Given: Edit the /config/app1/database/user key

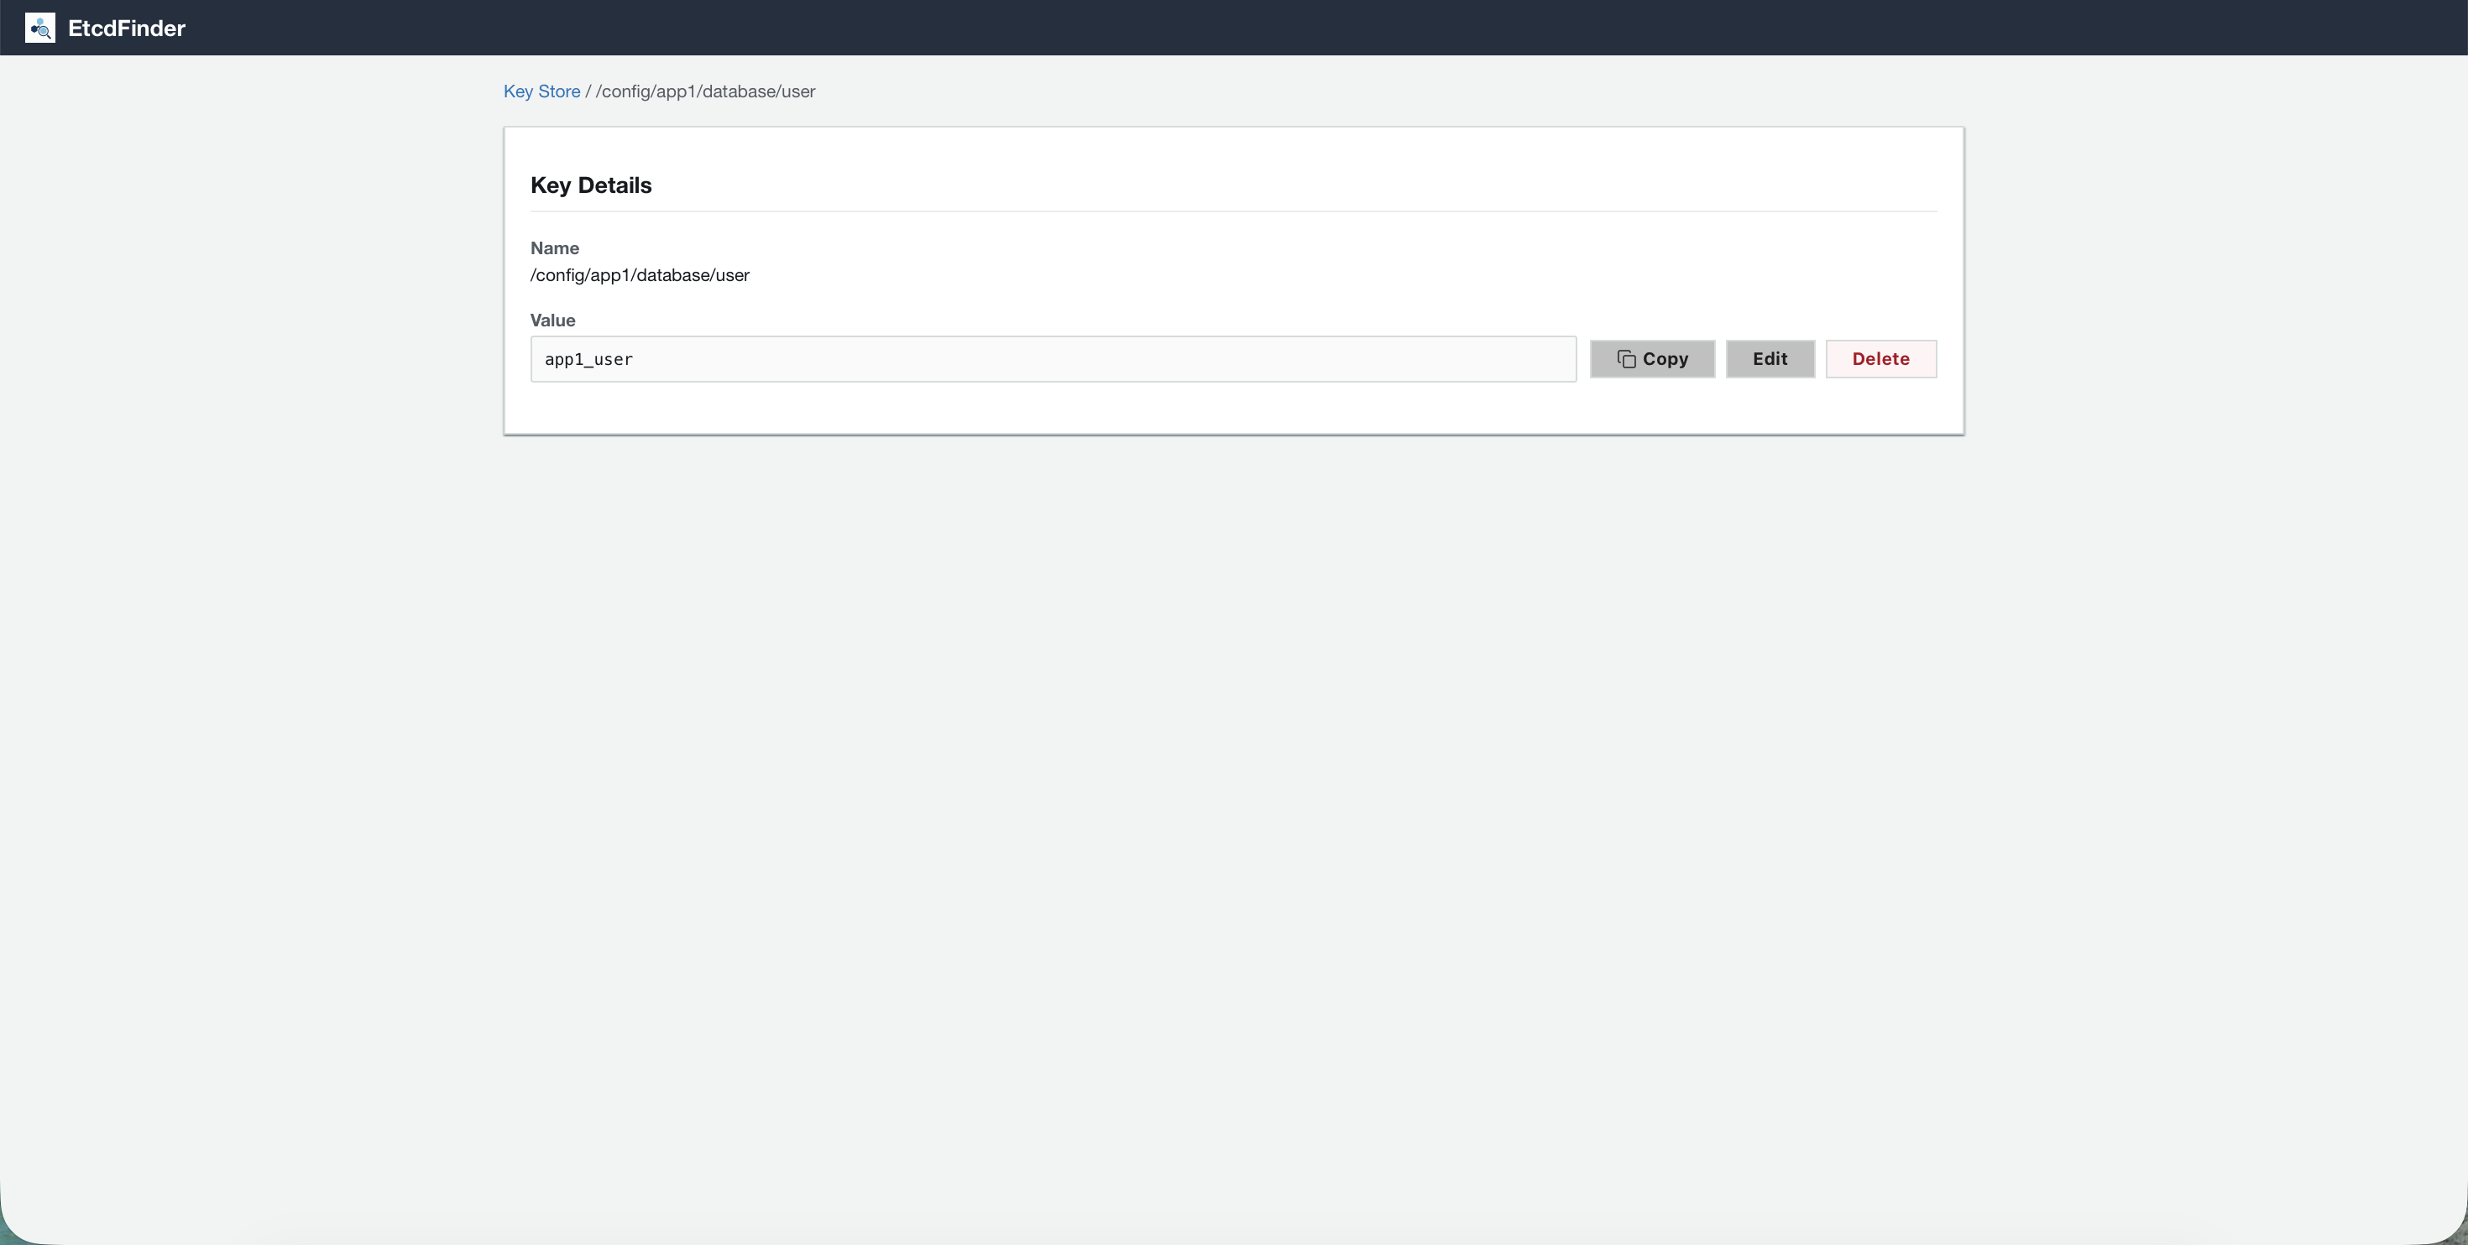Looking at the screenshot, I should [1770, 358].
